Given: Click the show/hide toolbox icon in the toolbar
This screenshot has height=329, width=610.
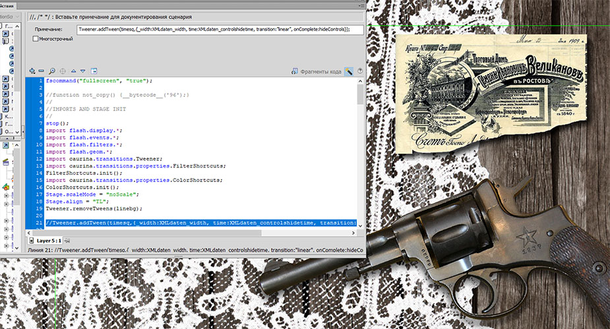Looking at the screenshot, I should 94,71.
